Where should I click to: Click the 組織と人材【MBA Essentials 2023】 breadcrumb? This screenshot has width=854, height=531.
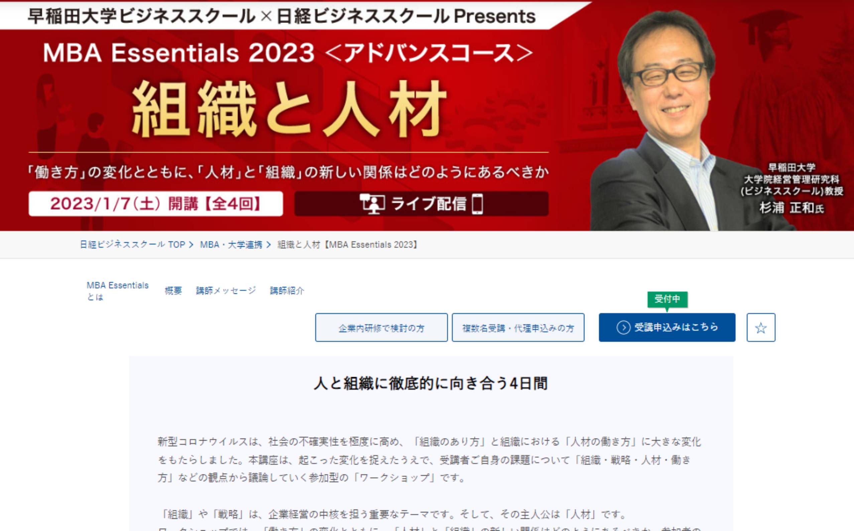[348, 245]
